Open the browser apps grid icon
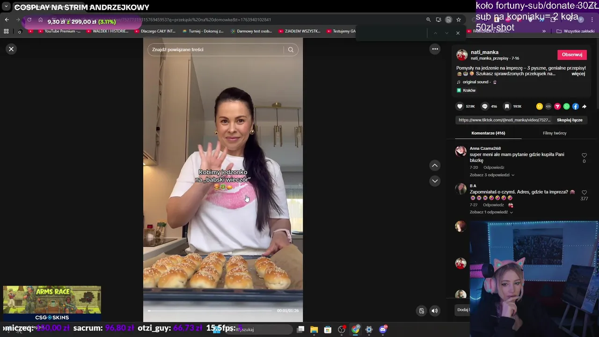 [6, 31]
